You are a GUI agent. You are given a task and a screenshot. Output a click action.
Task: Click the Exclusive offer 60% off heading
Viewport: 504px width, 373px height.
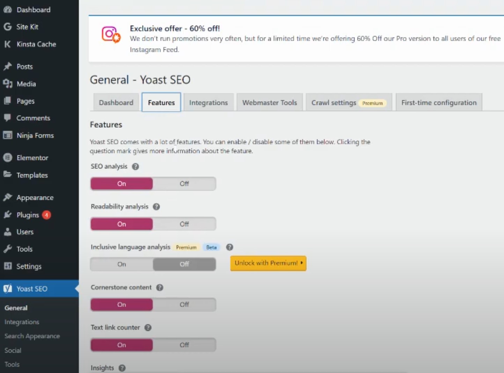(175, 28)
